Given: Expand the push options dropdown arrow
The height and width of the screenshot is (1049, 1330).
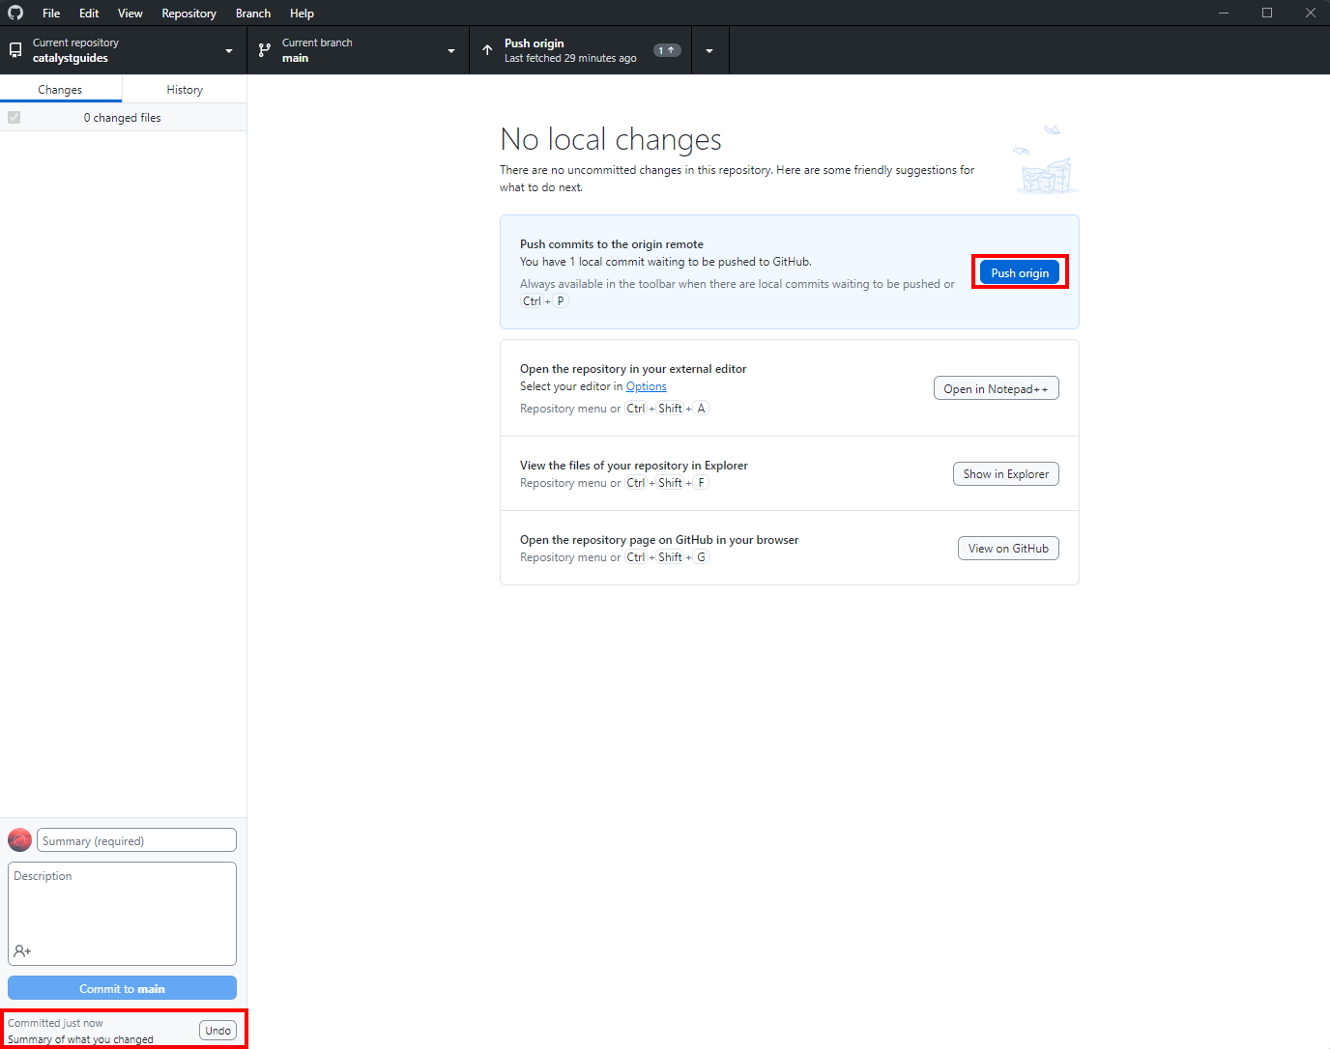Looking at the screenshot, I should [x=709, y=50].
